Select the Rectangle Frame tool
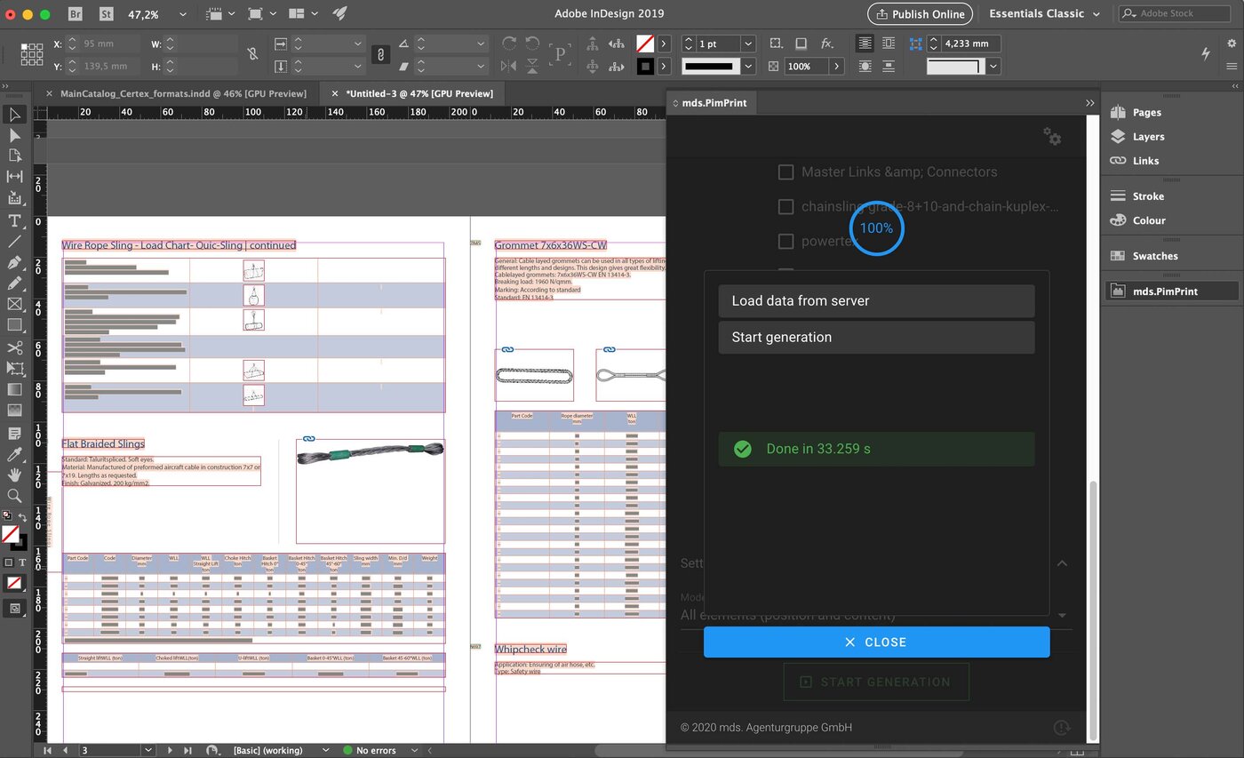 click(x=14, y=304)
